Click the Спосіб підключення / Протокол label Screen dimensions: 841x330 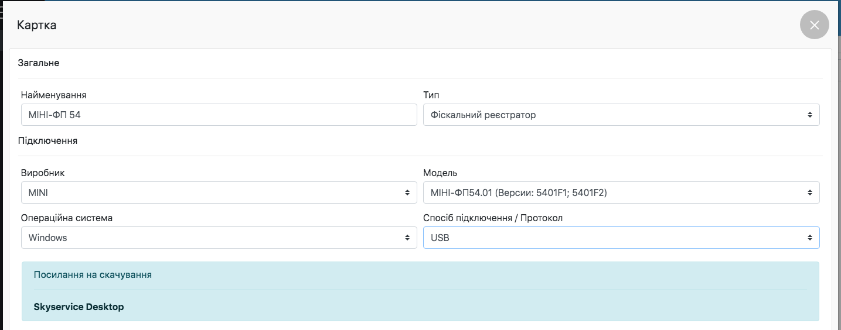pos(492,218)
